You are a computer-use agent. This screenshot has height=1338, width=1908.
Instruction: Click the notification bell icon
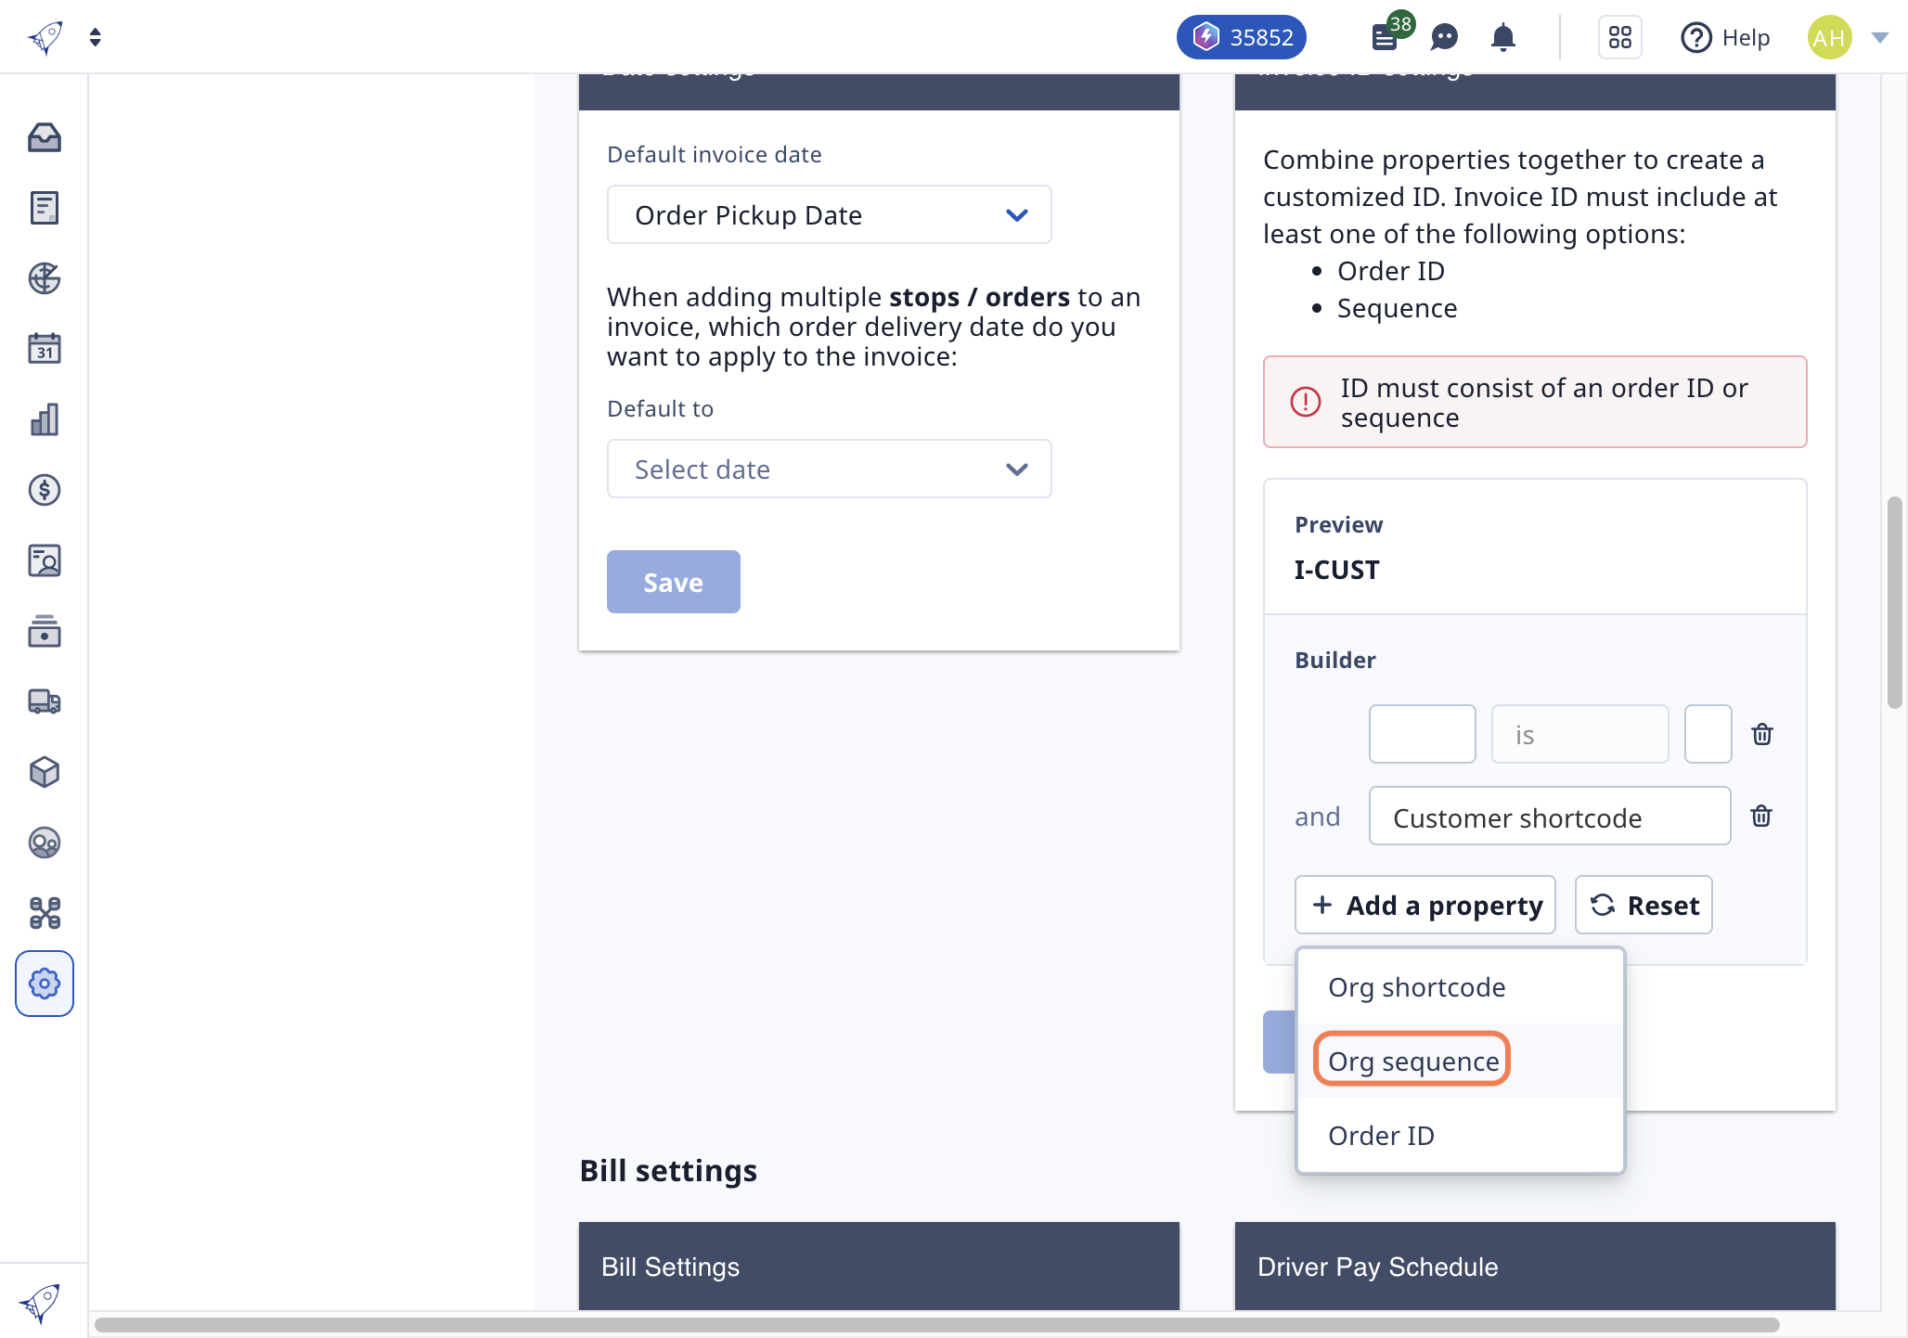pyautogui.click(x=1503, y=34)
